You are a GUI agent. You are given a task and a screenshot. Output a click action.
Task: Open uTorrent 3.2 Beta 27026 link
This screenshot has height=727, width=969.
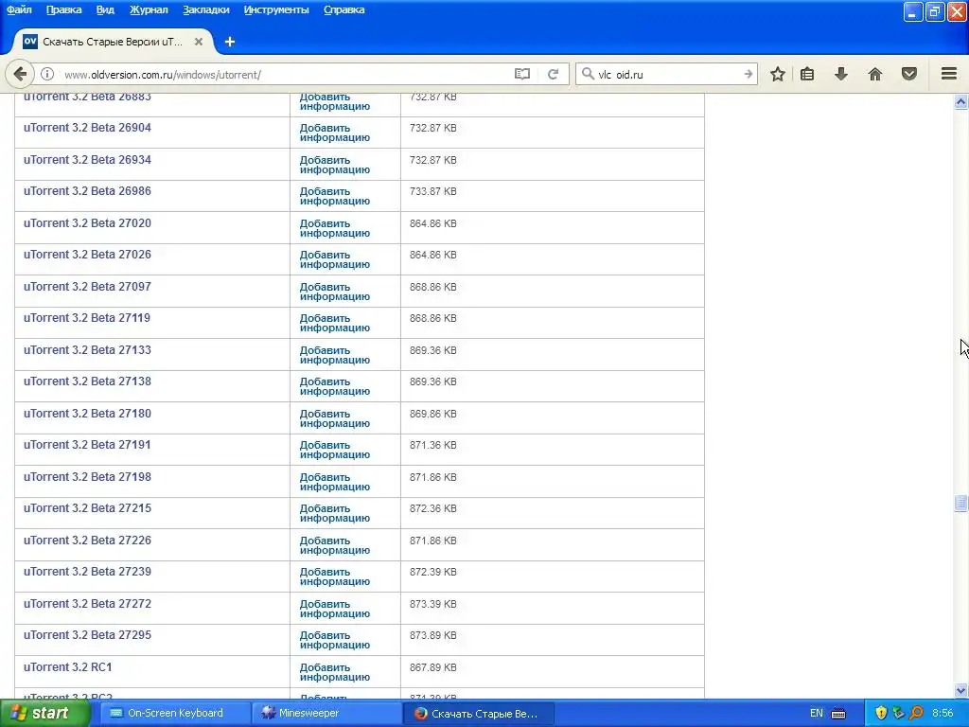click(87, 254)
